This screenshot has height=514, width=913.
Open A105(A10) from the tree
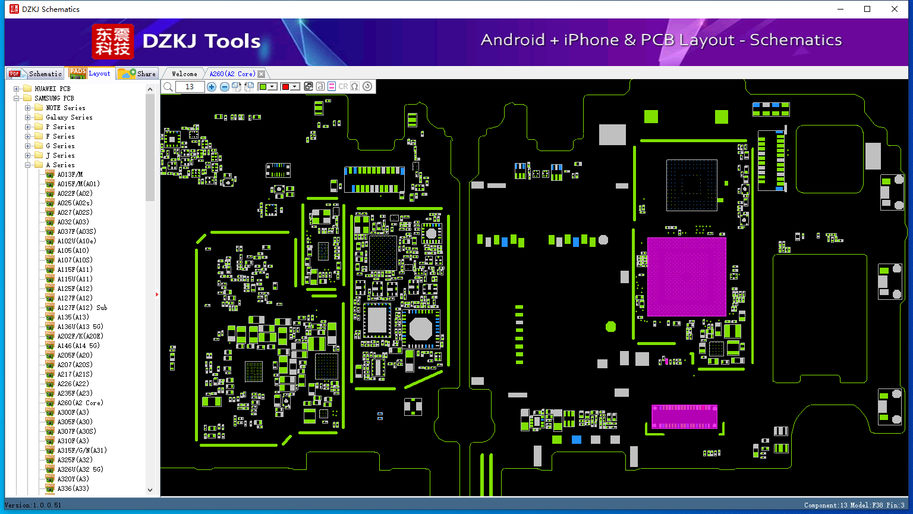tap(73, 250)
